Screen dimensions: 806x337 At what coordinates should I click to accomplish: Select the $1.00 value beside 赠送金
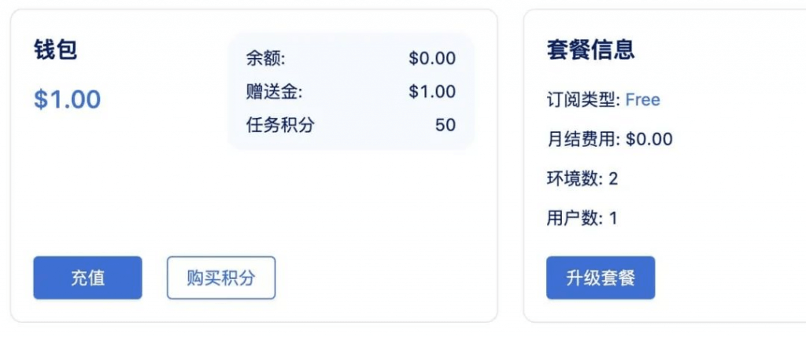pyautogui.click(x=432, y=92)
